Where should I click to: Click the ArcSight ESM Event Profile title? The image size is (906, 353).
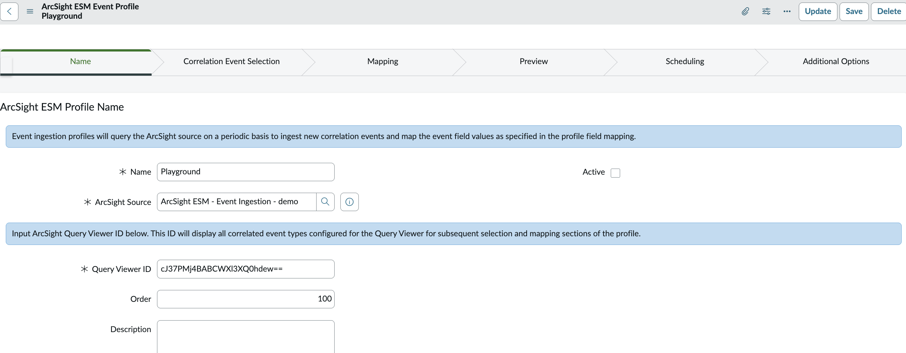(x=90, y=6)
